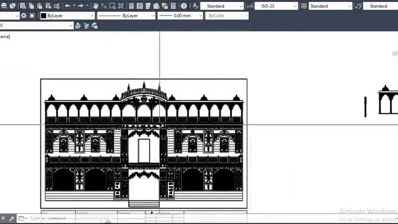
Task: Select the Zoom Window tool
Action: 113,6
